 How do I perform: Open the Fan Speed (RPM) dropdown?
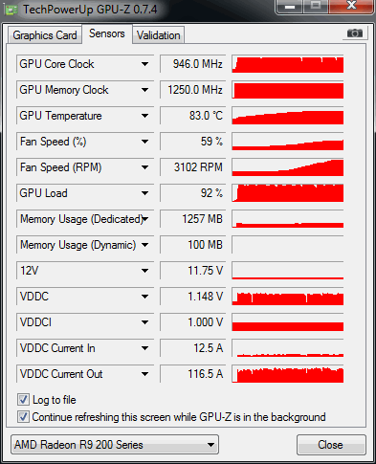pos(144,167)
